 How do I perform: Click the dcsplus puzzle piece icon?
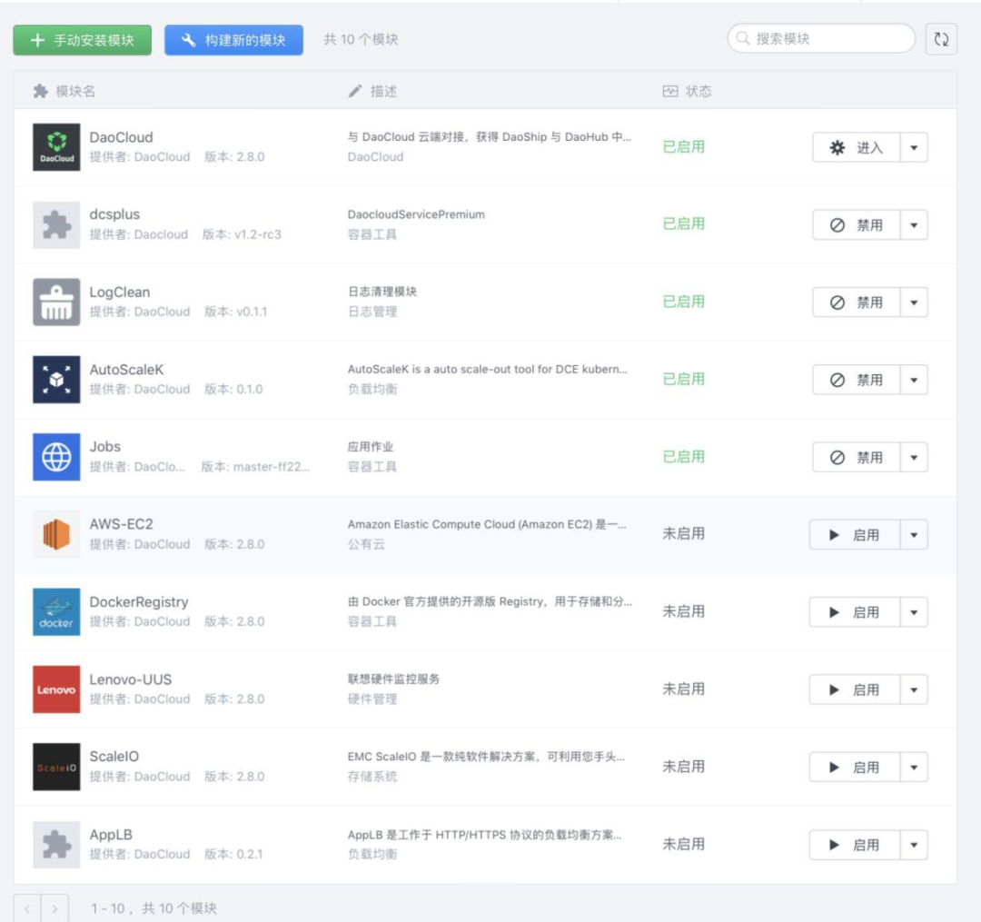point(56,224)
